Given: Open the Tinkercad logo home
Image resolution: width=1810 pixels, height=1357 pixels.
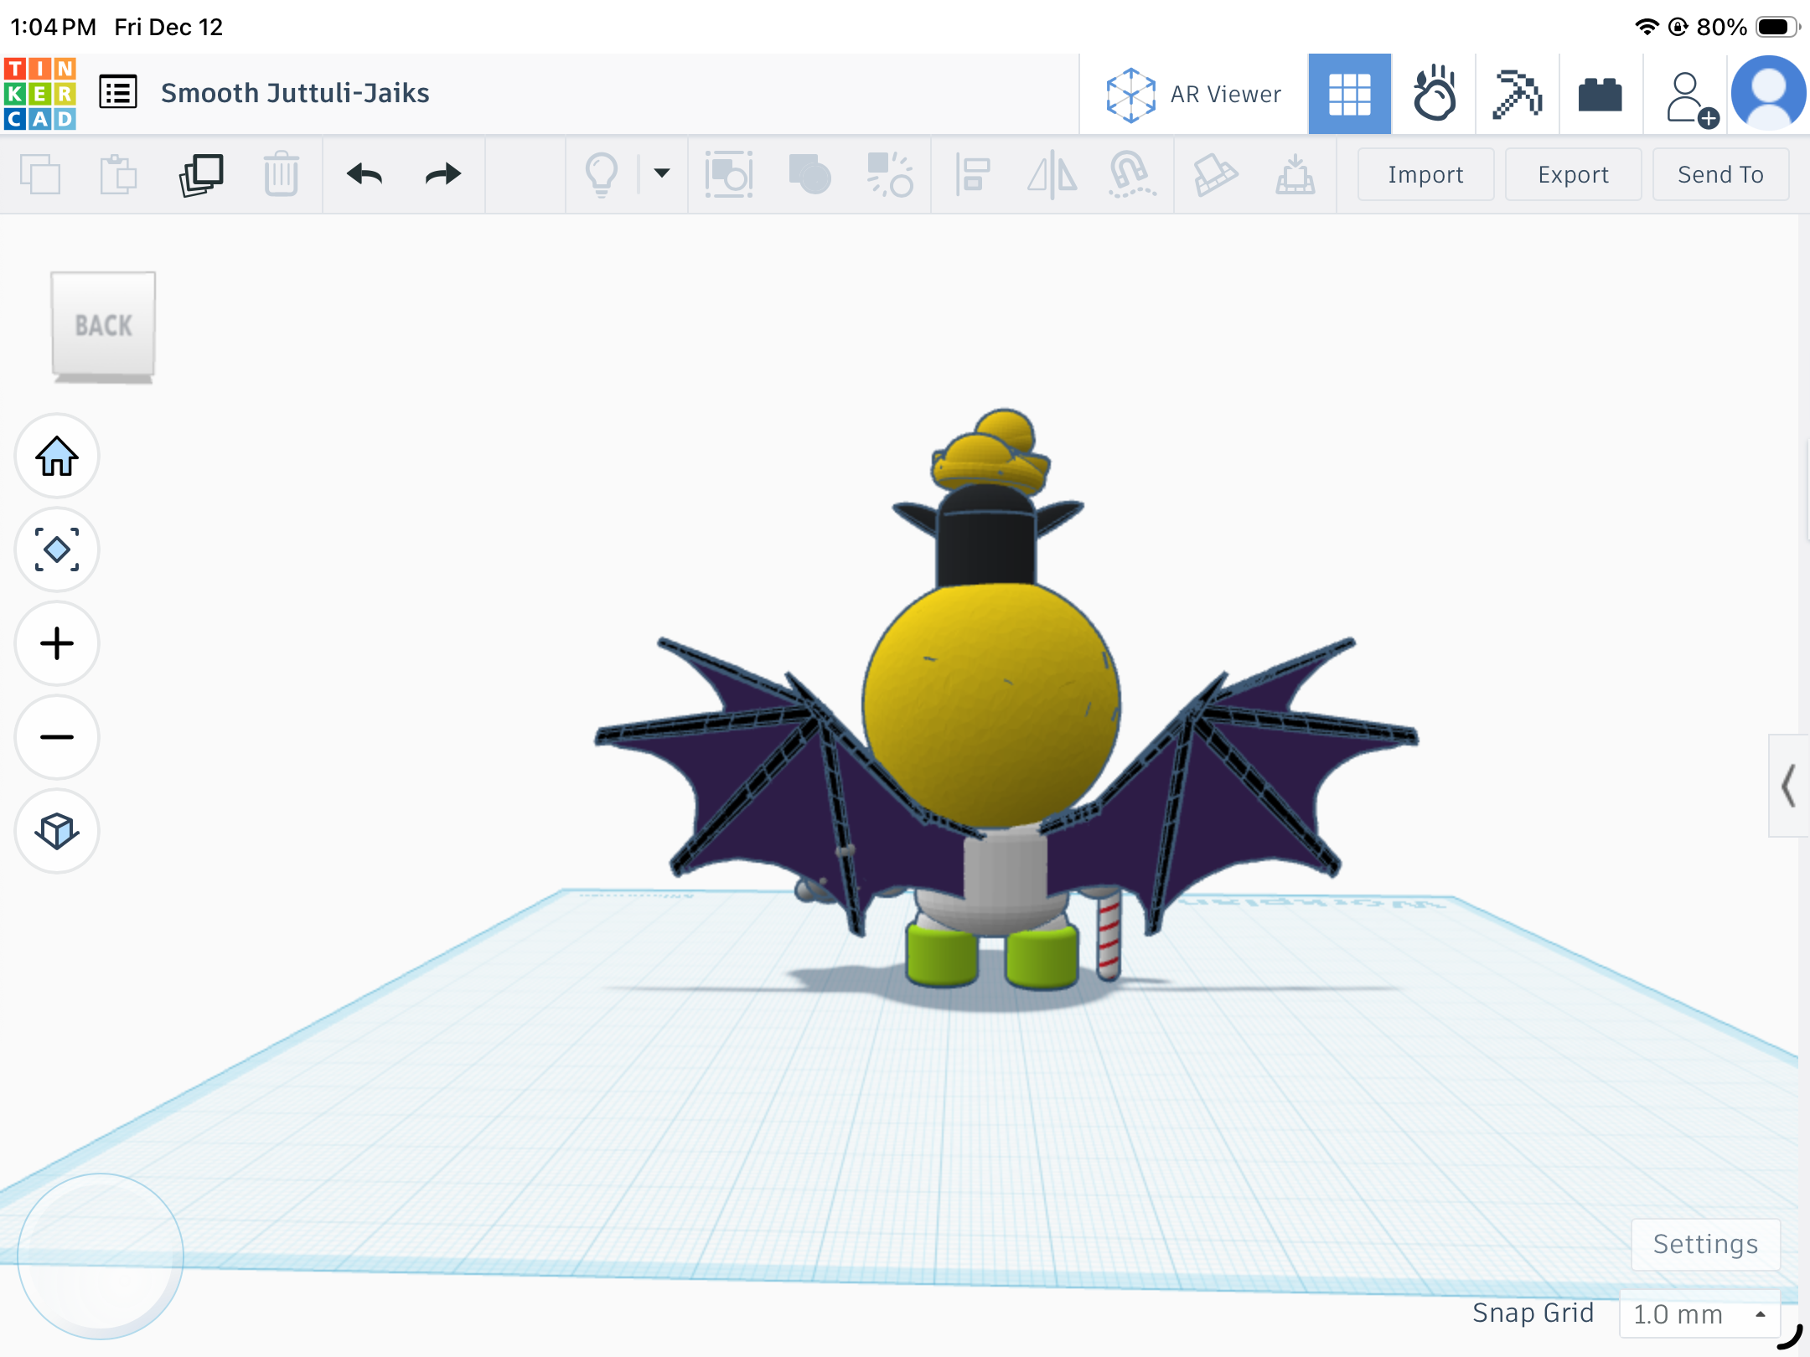Looking at the screenshot, I should tap(39, 93).
